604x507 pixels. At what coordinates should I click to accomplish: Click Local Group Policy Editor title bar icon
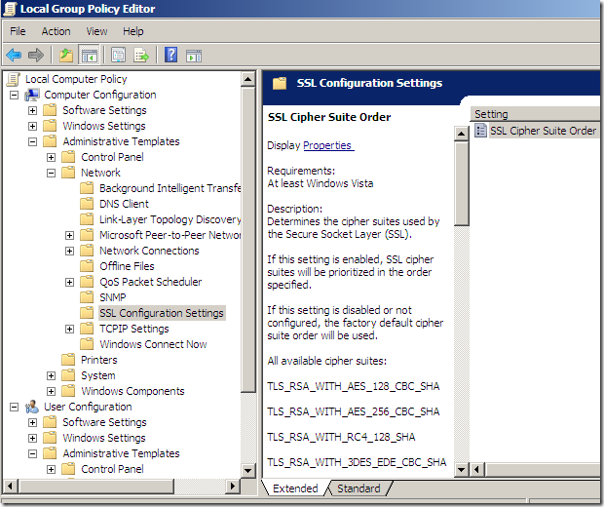(x=10, y=9)
